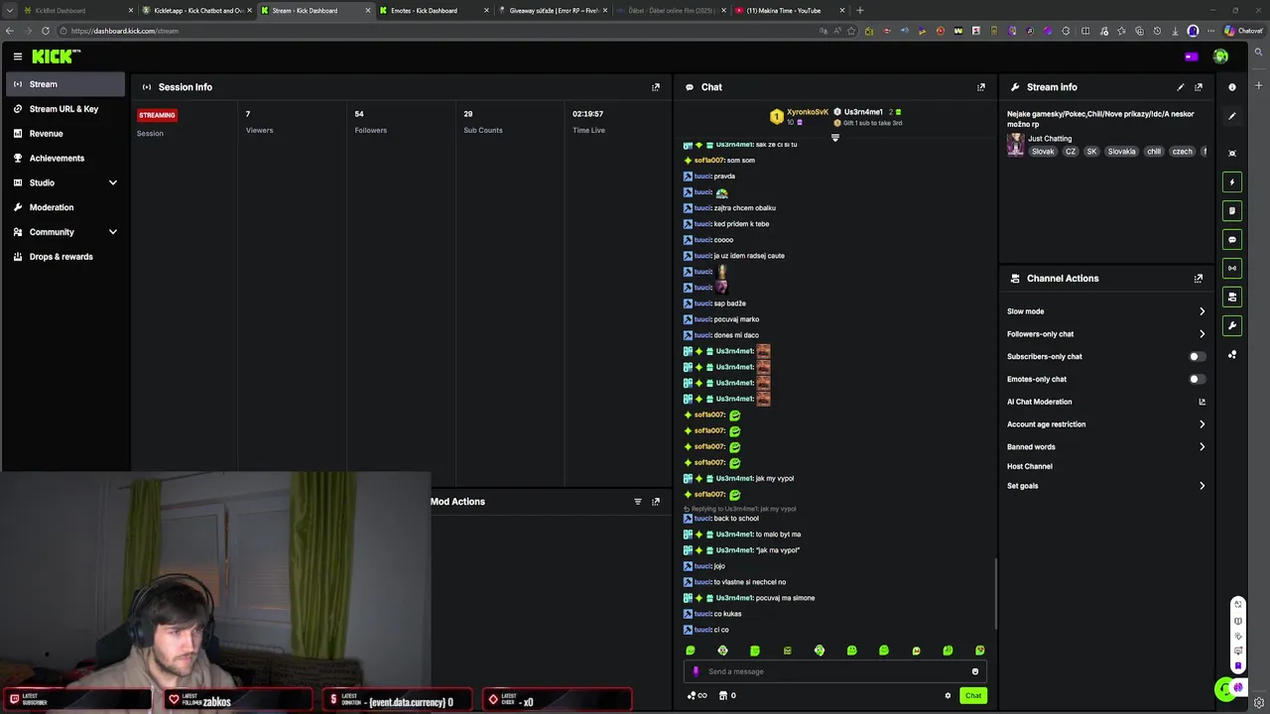Toggle Subscribers-only chat switch
This screenshot has height=714, width=1270.
click(x=1198, y=356)
